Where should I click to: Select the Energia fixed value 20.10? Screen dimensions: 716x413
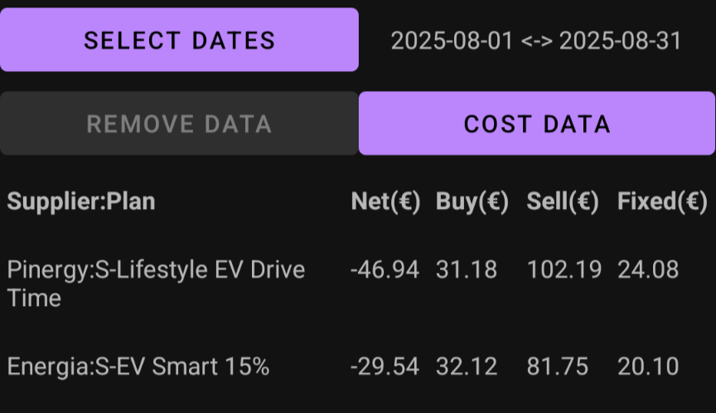648,367
